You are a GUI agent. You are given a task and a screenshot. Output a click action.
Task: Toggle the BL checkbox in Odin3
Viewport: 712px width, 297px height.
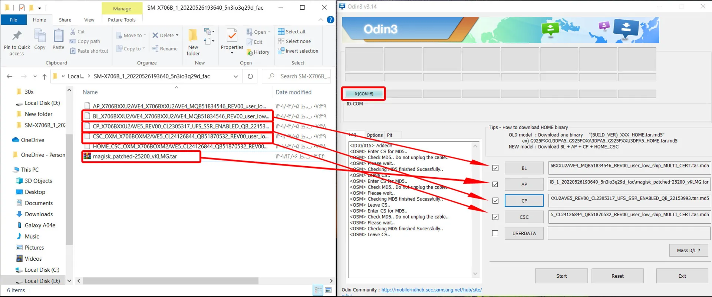[495, 168]
